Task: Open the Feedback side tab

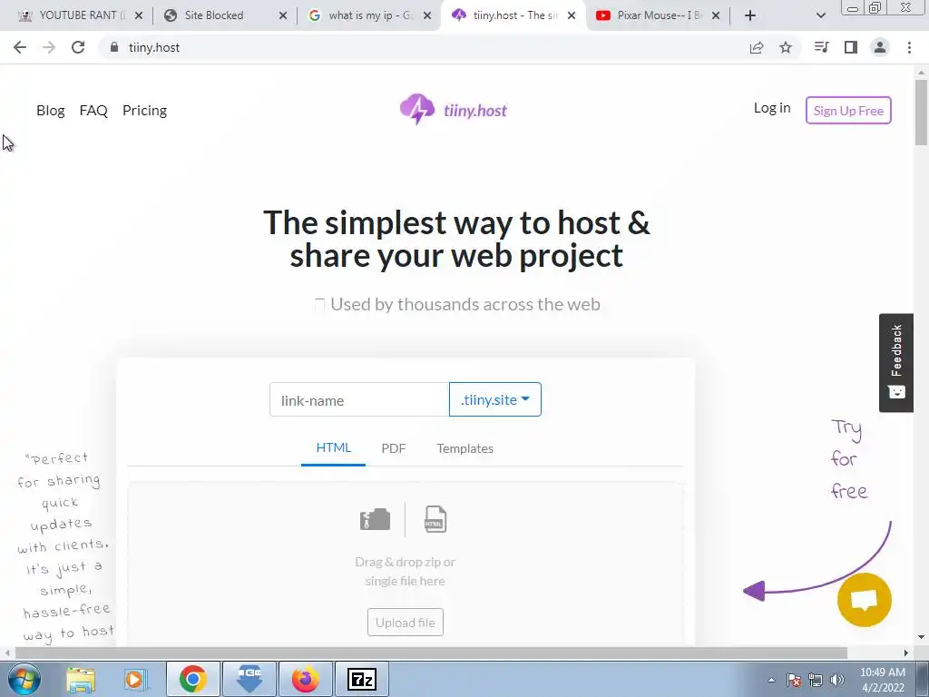Action: [895, 363]
